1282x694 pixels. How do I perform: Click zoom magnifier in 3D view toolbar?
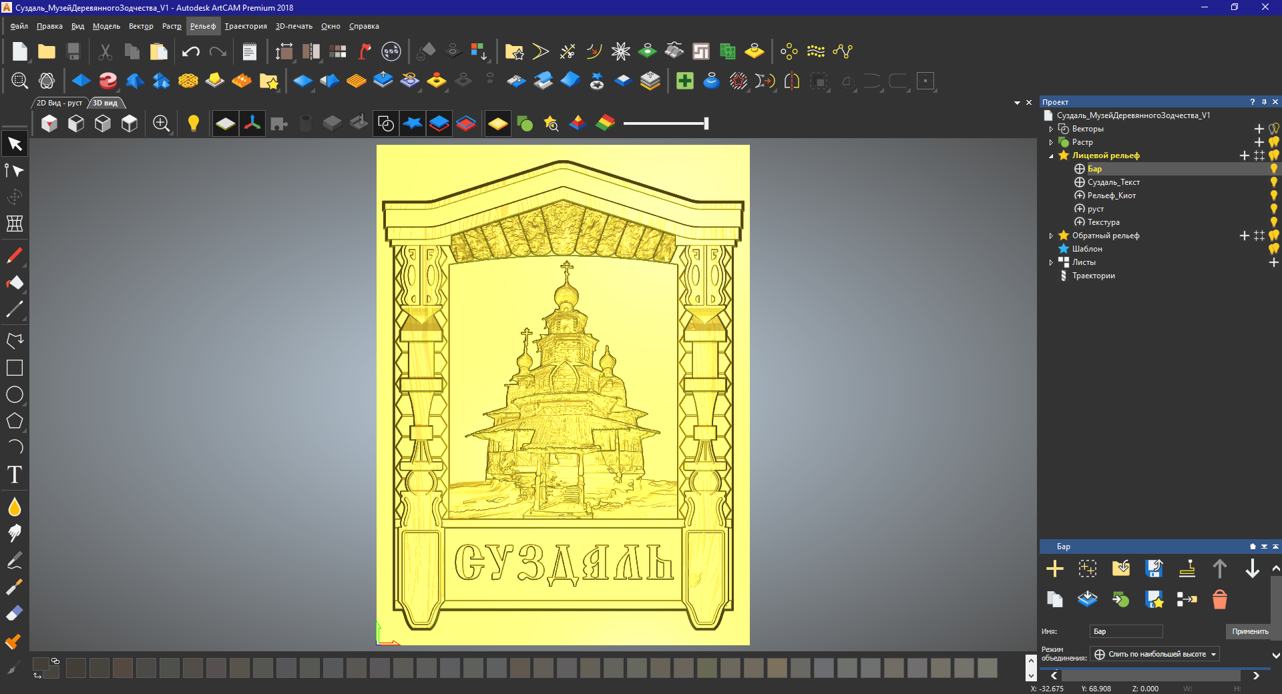[161, 123]
